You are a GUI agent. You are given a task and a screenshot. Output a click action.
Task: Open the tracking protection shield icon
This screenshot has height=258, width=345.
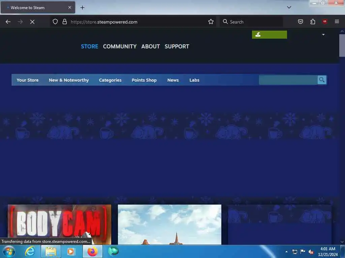click(55, 22)
